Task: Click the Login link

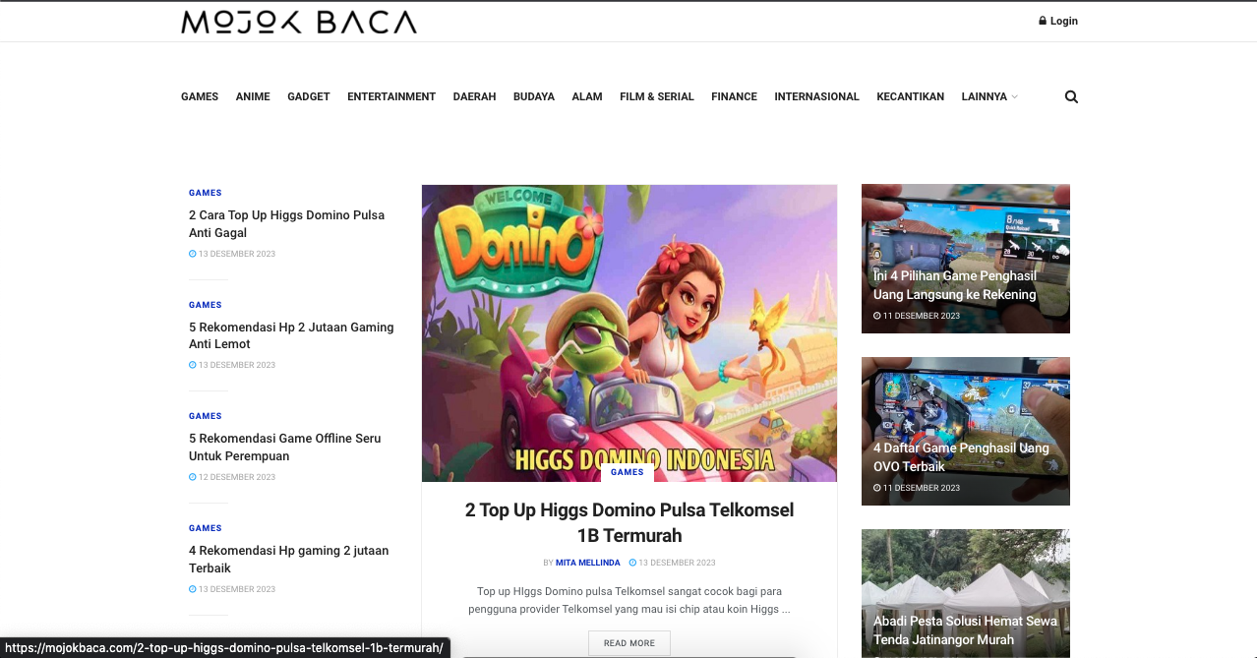Action: (1064, 21)
